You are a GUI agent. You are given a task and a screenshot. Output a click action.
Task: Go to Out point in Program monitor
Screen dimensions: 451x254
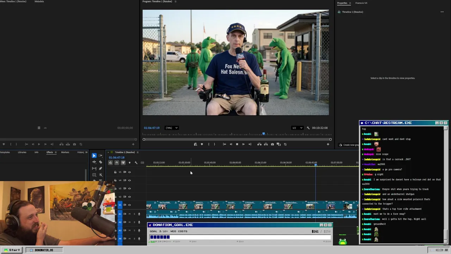(250, 144)
